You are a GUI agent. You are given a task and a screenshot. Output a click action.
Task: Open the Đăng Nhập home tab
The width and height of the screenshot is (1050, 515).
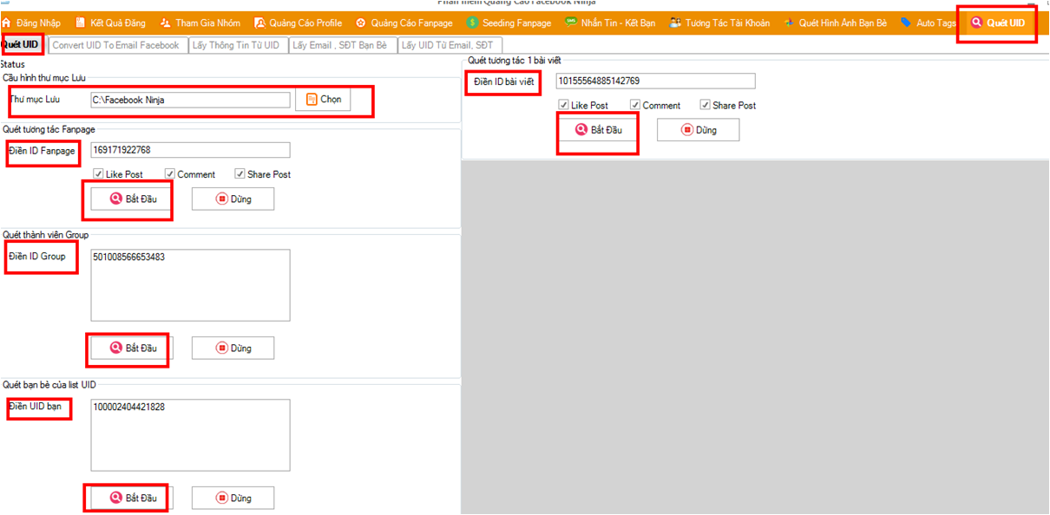(30, 23)
